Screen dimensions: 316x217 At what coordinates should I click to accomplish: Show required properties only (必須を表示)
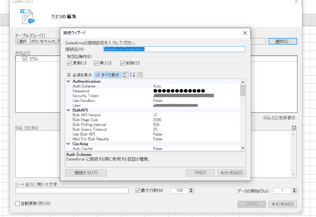pos(80,75)
